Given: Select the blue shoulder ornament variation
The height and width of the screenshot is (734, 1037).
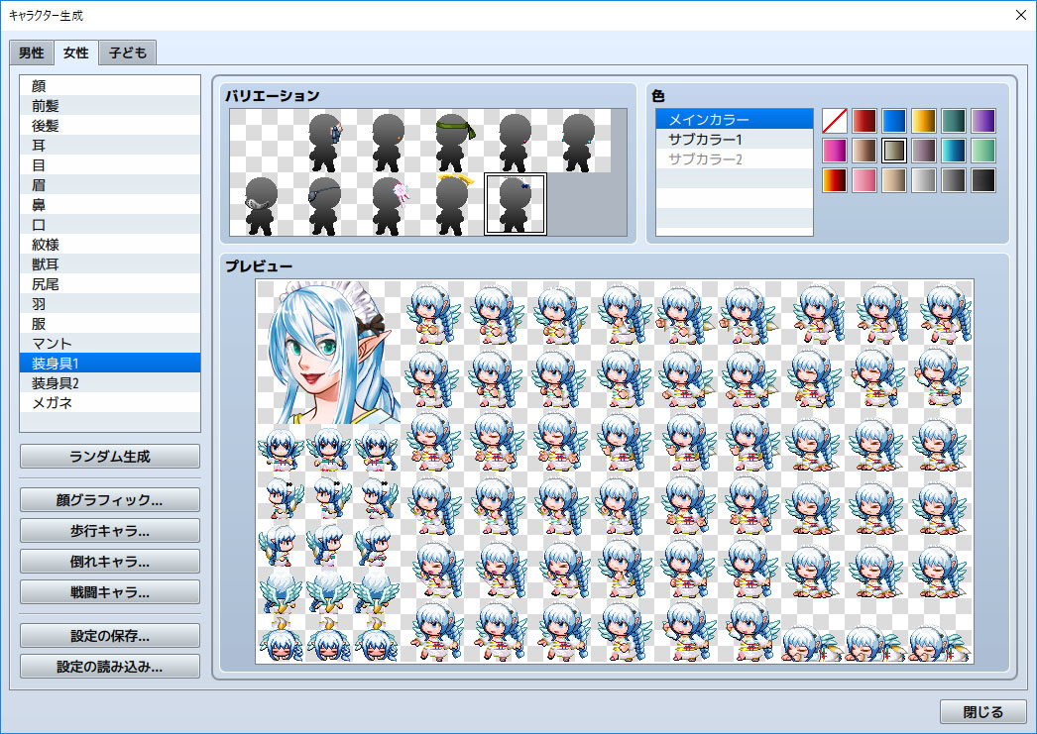Looking at the screenshot, I should [x=327, y=139].
